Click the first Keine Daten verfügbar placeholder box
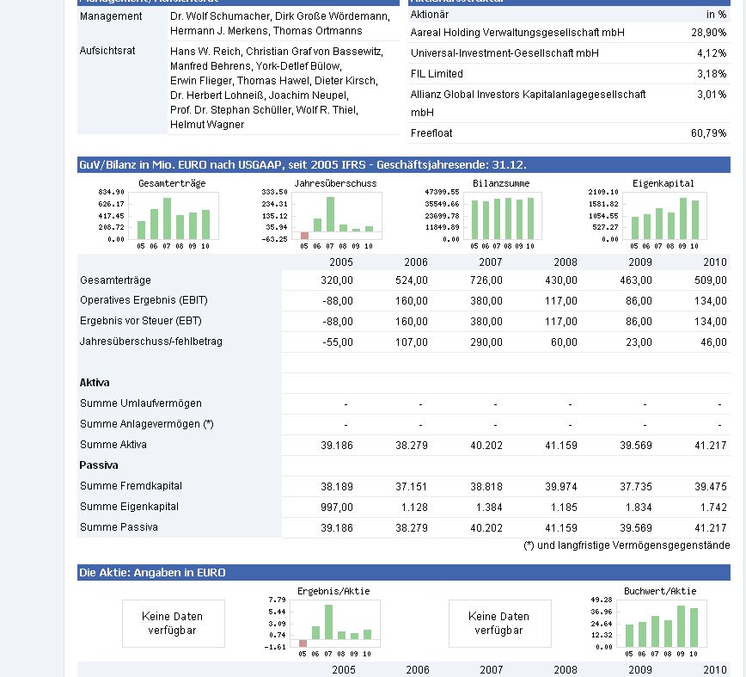Viewport: 746px width, 677px height. point(174,623)
